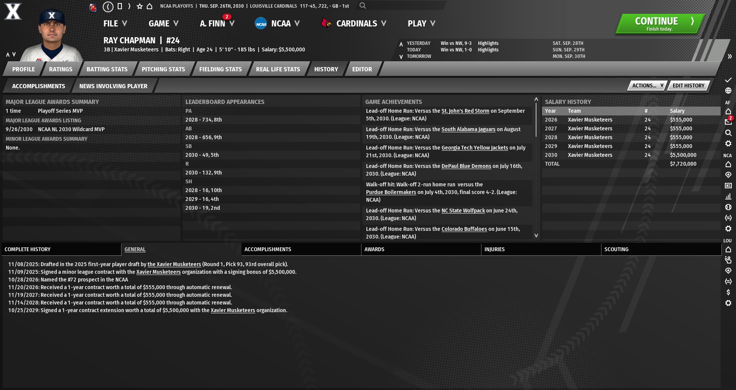Click the bookmark star icon
The width and height of the screenshot is (736, 390).
click(140, 7)
